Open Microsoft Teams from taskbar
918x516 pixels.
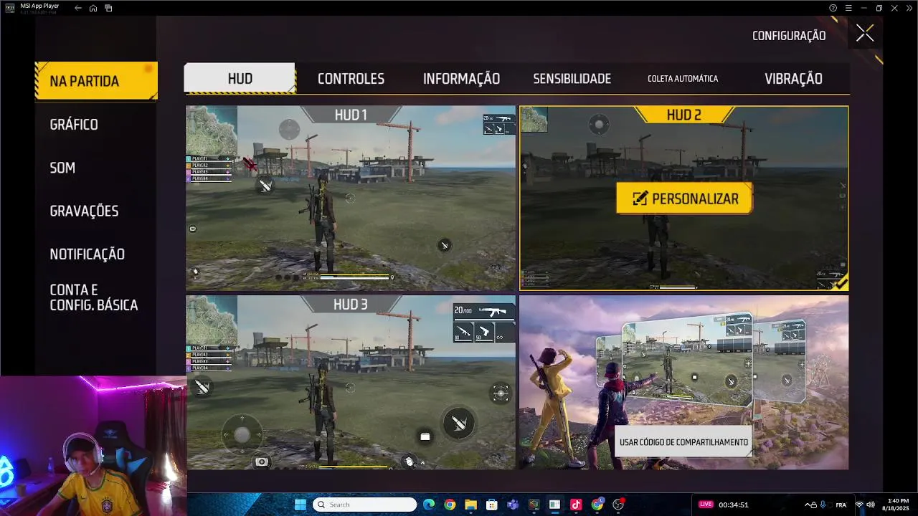click(513, 505)
